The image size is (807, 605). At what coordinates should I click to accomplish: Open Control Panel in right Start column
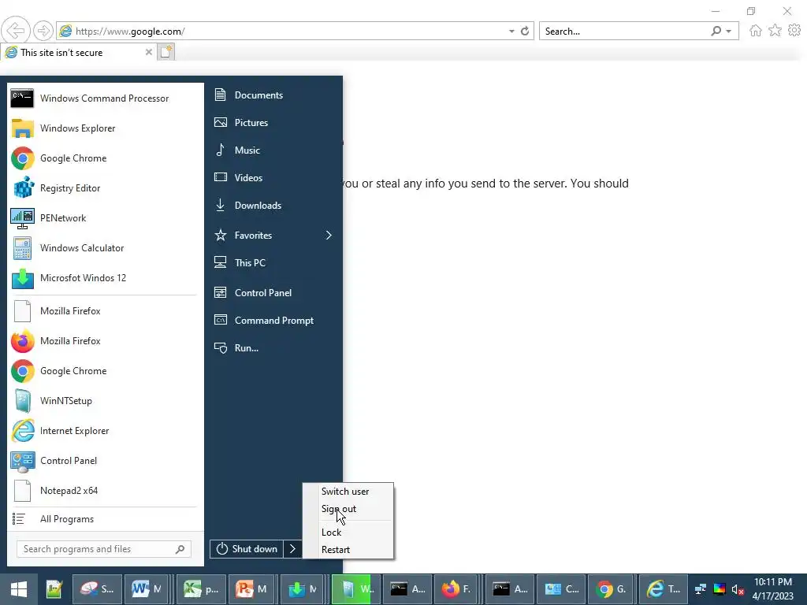pos(273,293)
